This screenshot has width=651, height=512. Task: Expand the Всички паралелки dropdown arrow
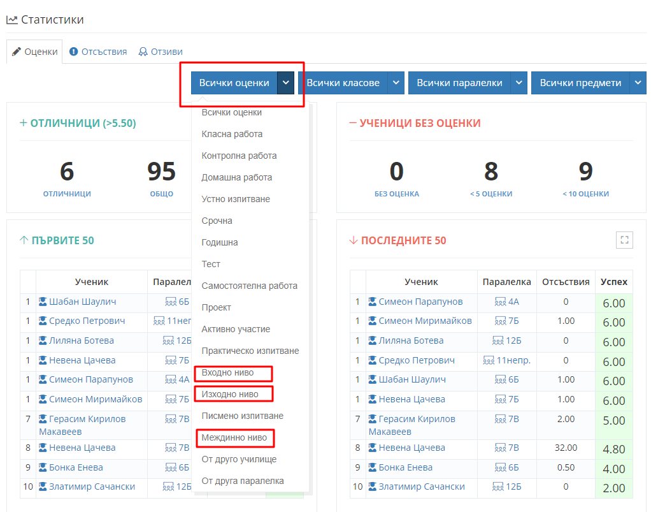pyautogui.click(x=519, y=83)
